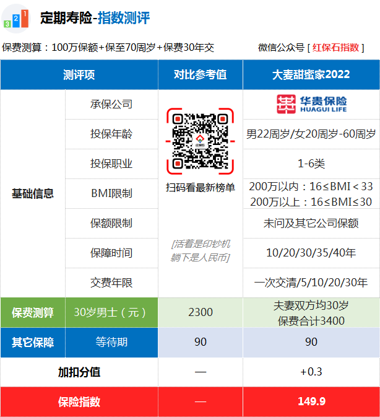Click the '投保职业' row label
This screenshot has height=417, width=380.
click(111, 164)
